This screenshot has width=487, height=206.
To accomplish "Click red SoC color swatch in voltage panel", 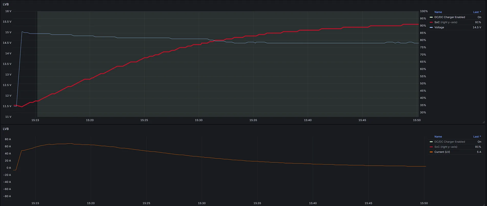I will pyautogui.click(x=431, y=22).
